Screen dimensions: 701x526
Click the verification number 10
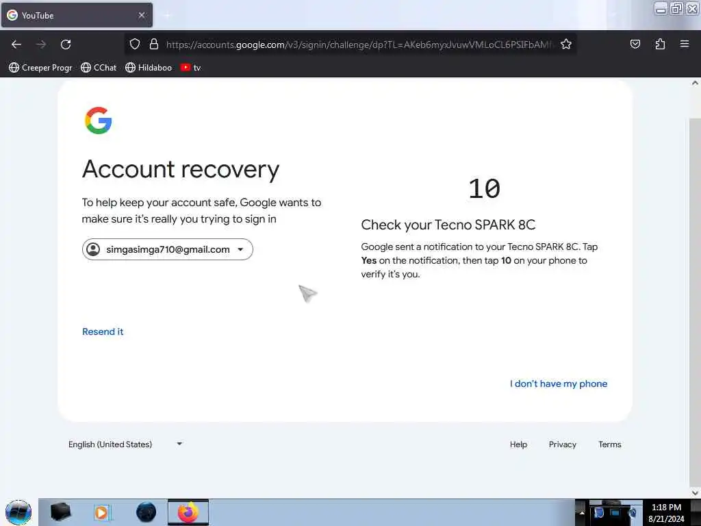coord(484,188)
